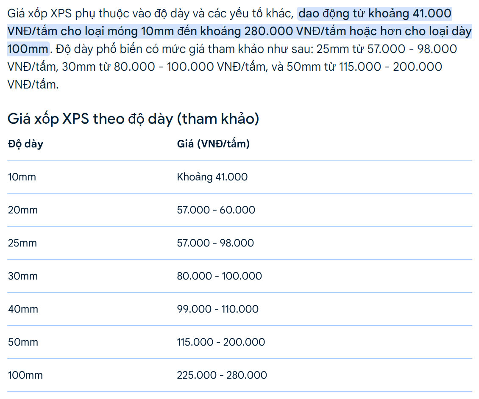This screenshot has width=479, height=399.
Task: Click the "57.000 - 98.000" table price cell
Action: click(x=215, y=243)
